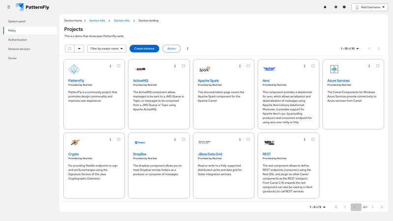The width and height of the screenshot is (393, 221).
Task: Open the JBoss Data Grid card kebab menu
Action: pos(240,139)
